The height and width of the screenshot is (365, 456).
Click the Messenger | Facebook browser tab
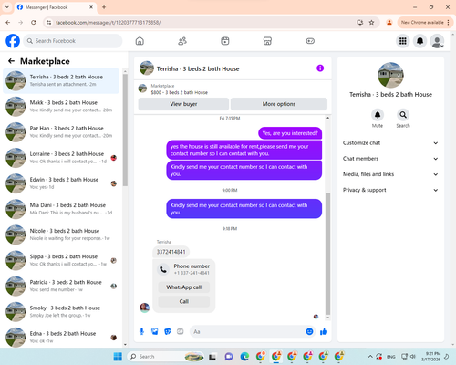click(x=56, y=7)
